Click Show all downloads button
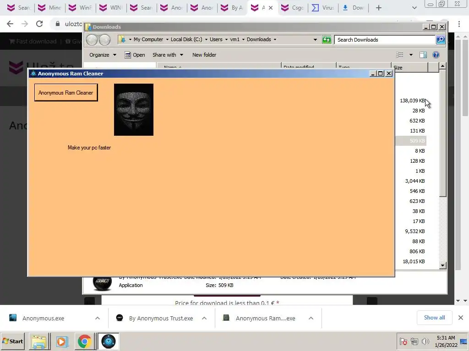This screenshot has width=469, height=351. [434, 318]
